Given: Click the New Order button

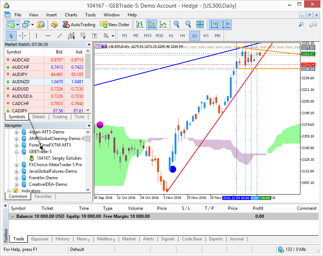Looking at the screenshot, I should [x=115, y=24].
